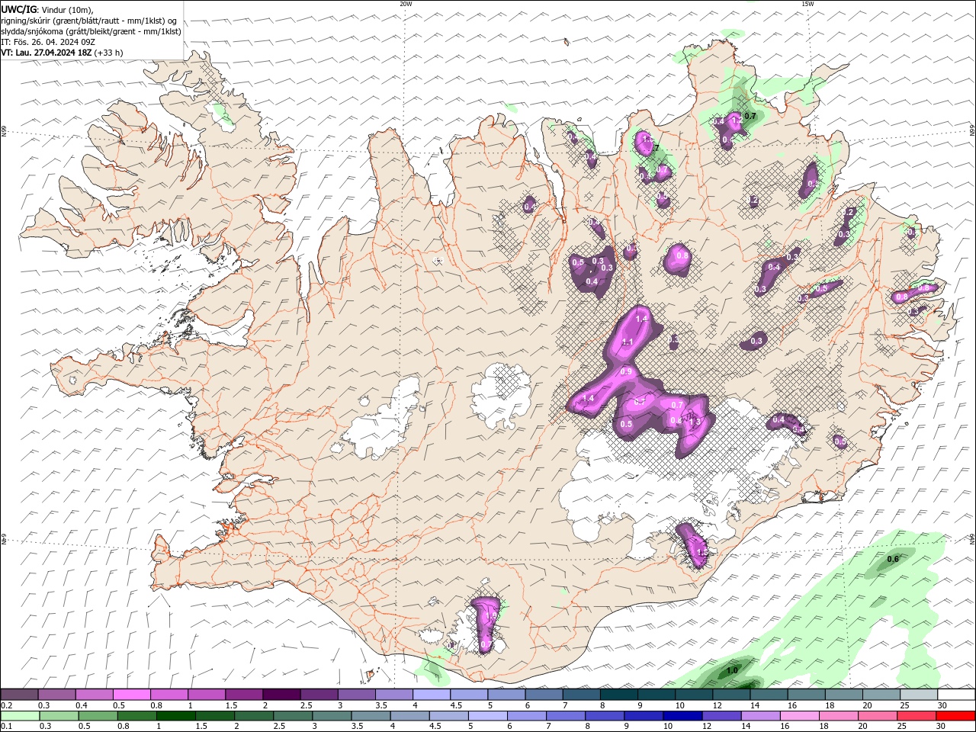976x732 pixels.
Task: Click the '0.6' value in the offshore green rain area
Action: (x=893, y=560)
